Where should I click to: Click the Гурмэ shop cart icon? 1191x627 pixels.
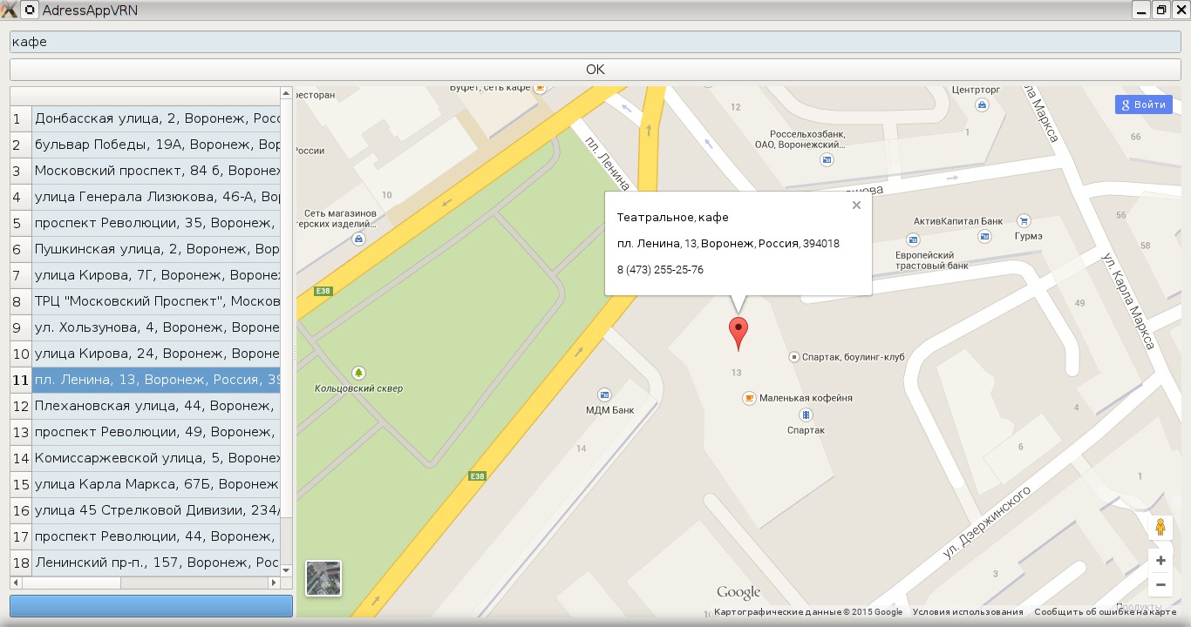click(x=1024, y=220)
